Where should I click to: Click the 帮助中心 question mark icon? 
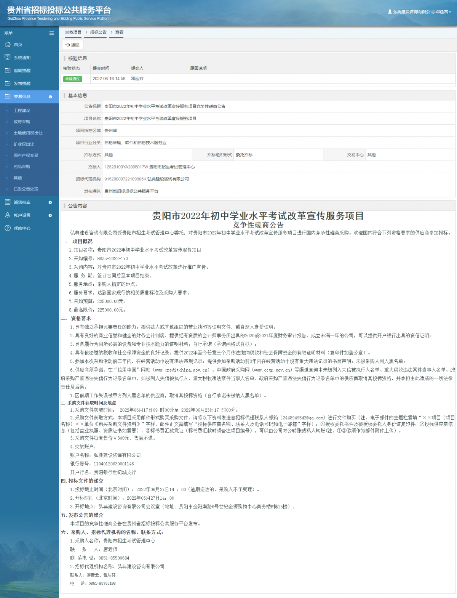[8, 228]
